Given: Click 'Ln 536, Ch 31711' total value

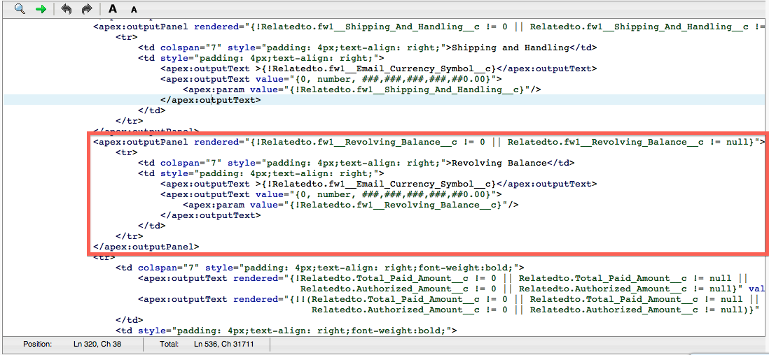Looking at the screenshot, I should (x=223, y=345).
